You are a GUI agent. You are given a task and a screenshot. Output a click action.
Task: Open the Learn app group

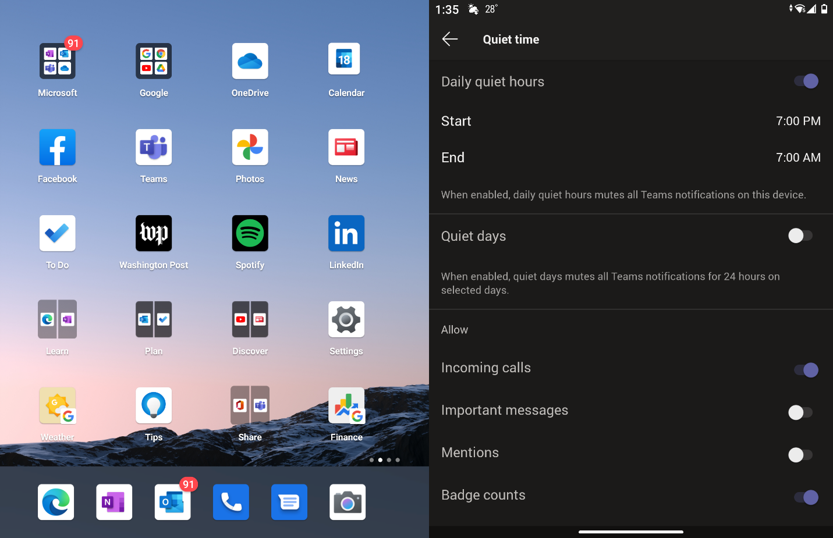58,319
